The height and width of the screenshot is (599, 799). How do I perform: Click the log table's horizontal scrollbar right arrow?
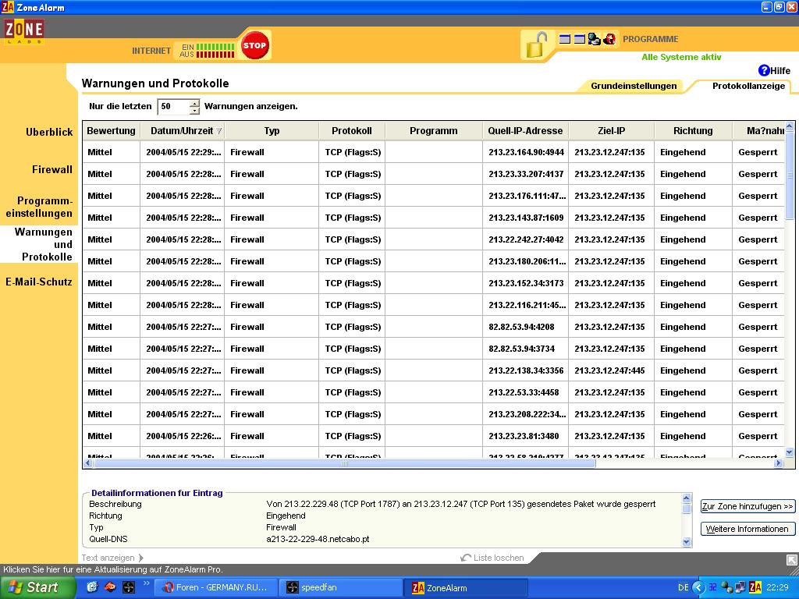(x=778, y=463)
